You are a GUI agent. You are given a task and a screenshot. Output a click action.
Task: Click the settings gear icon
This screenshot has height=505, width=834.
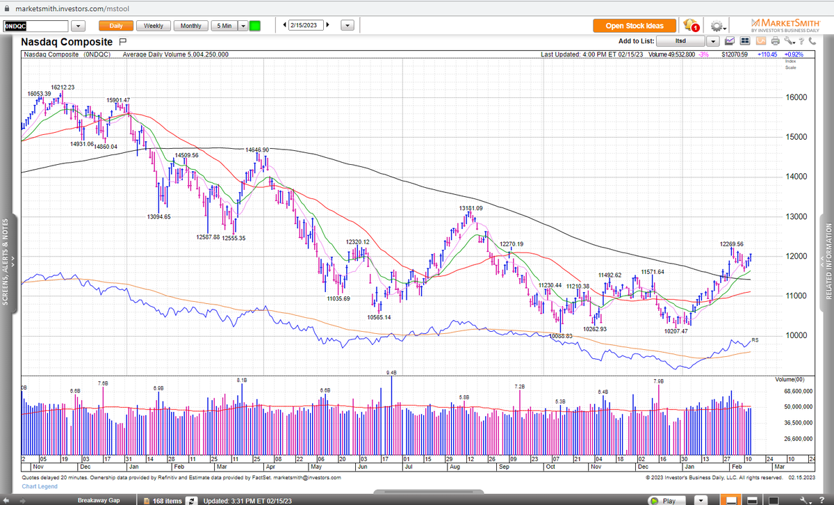[717, 26]
